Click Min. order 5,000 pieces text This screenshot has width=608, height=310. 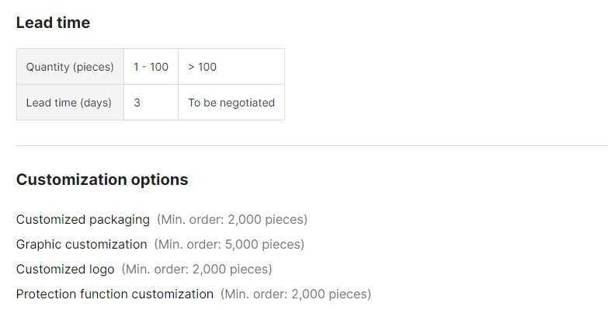pos(229,245)
